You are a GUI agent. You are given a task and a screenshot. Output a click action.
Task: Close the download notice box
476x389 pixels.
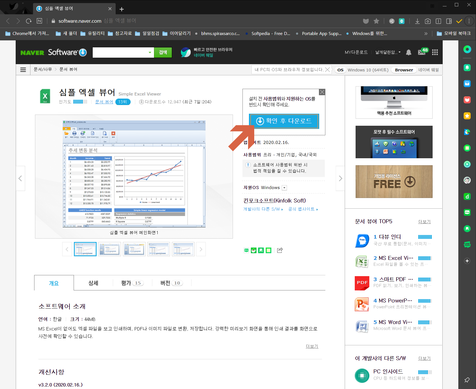tap(322, 92)
